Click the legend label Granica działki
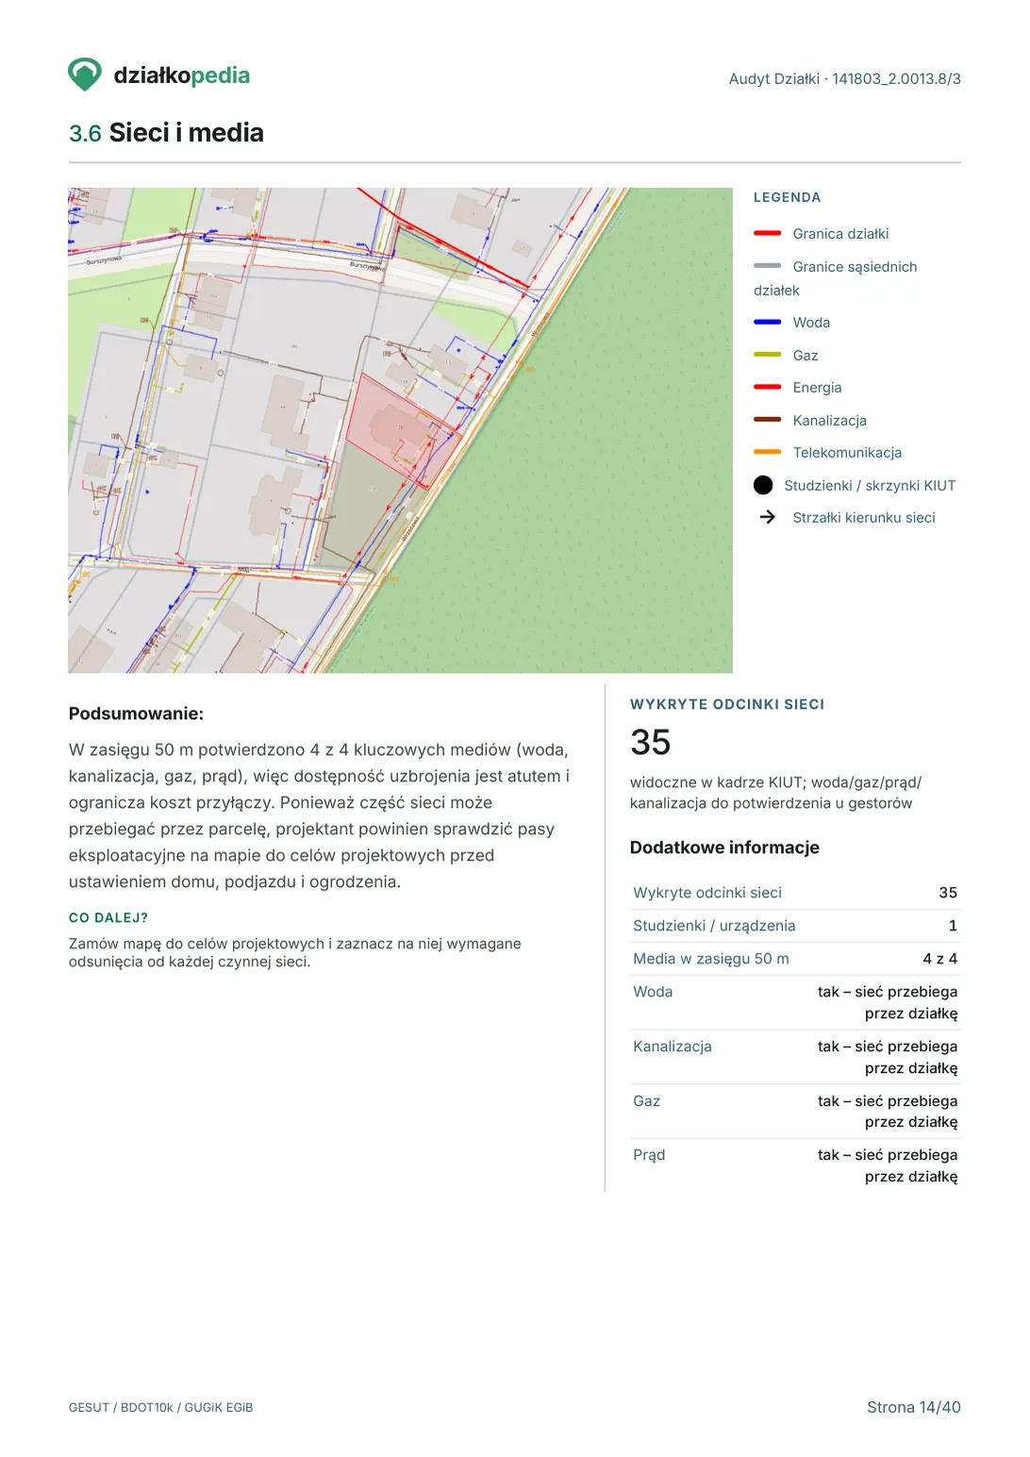Screen dimensions: 1030x1457 coord(840,234)
